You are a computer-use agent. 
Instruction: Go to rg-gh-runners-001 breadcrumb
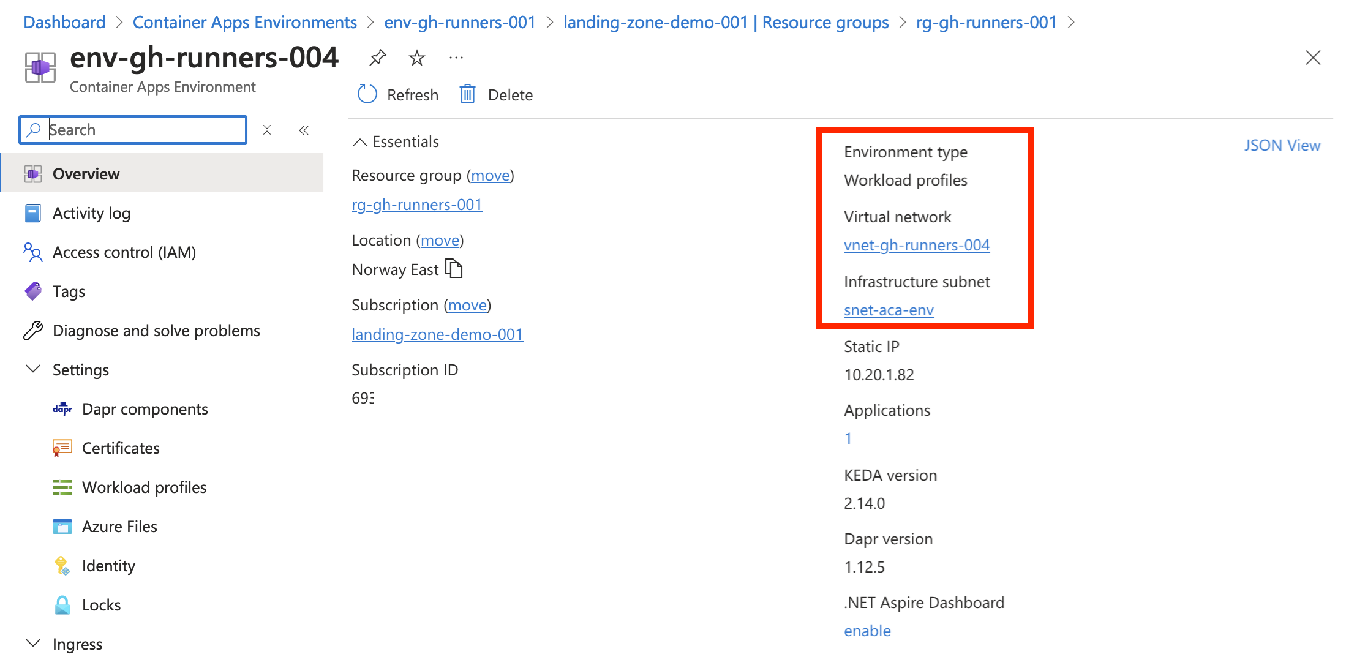click(x=987, y=23)
